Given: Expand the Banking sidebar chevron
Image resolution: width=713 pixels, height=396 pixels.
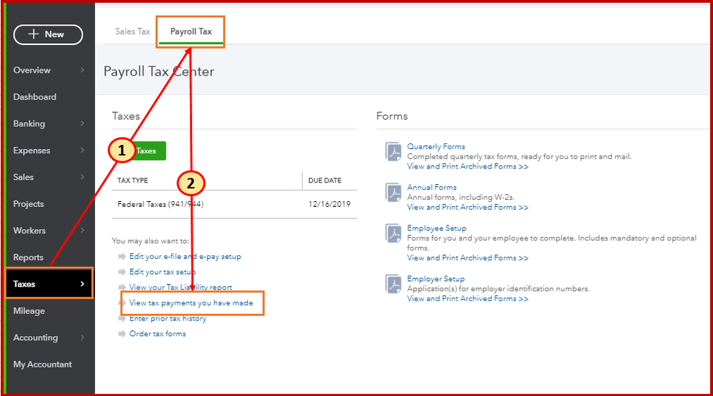Looking at the screenshot, I should tap(82, 123).
